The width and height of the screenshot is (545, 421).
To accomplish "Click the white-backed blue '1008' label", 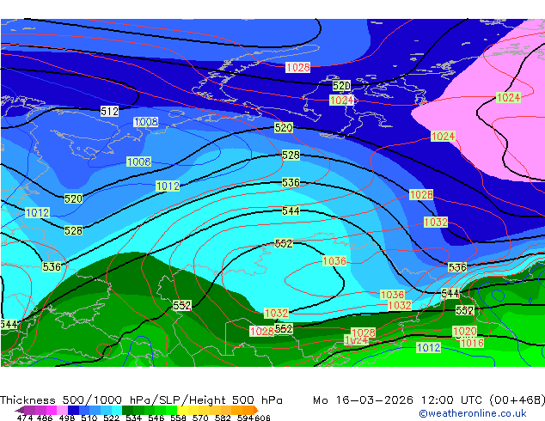I will (146, 122).
